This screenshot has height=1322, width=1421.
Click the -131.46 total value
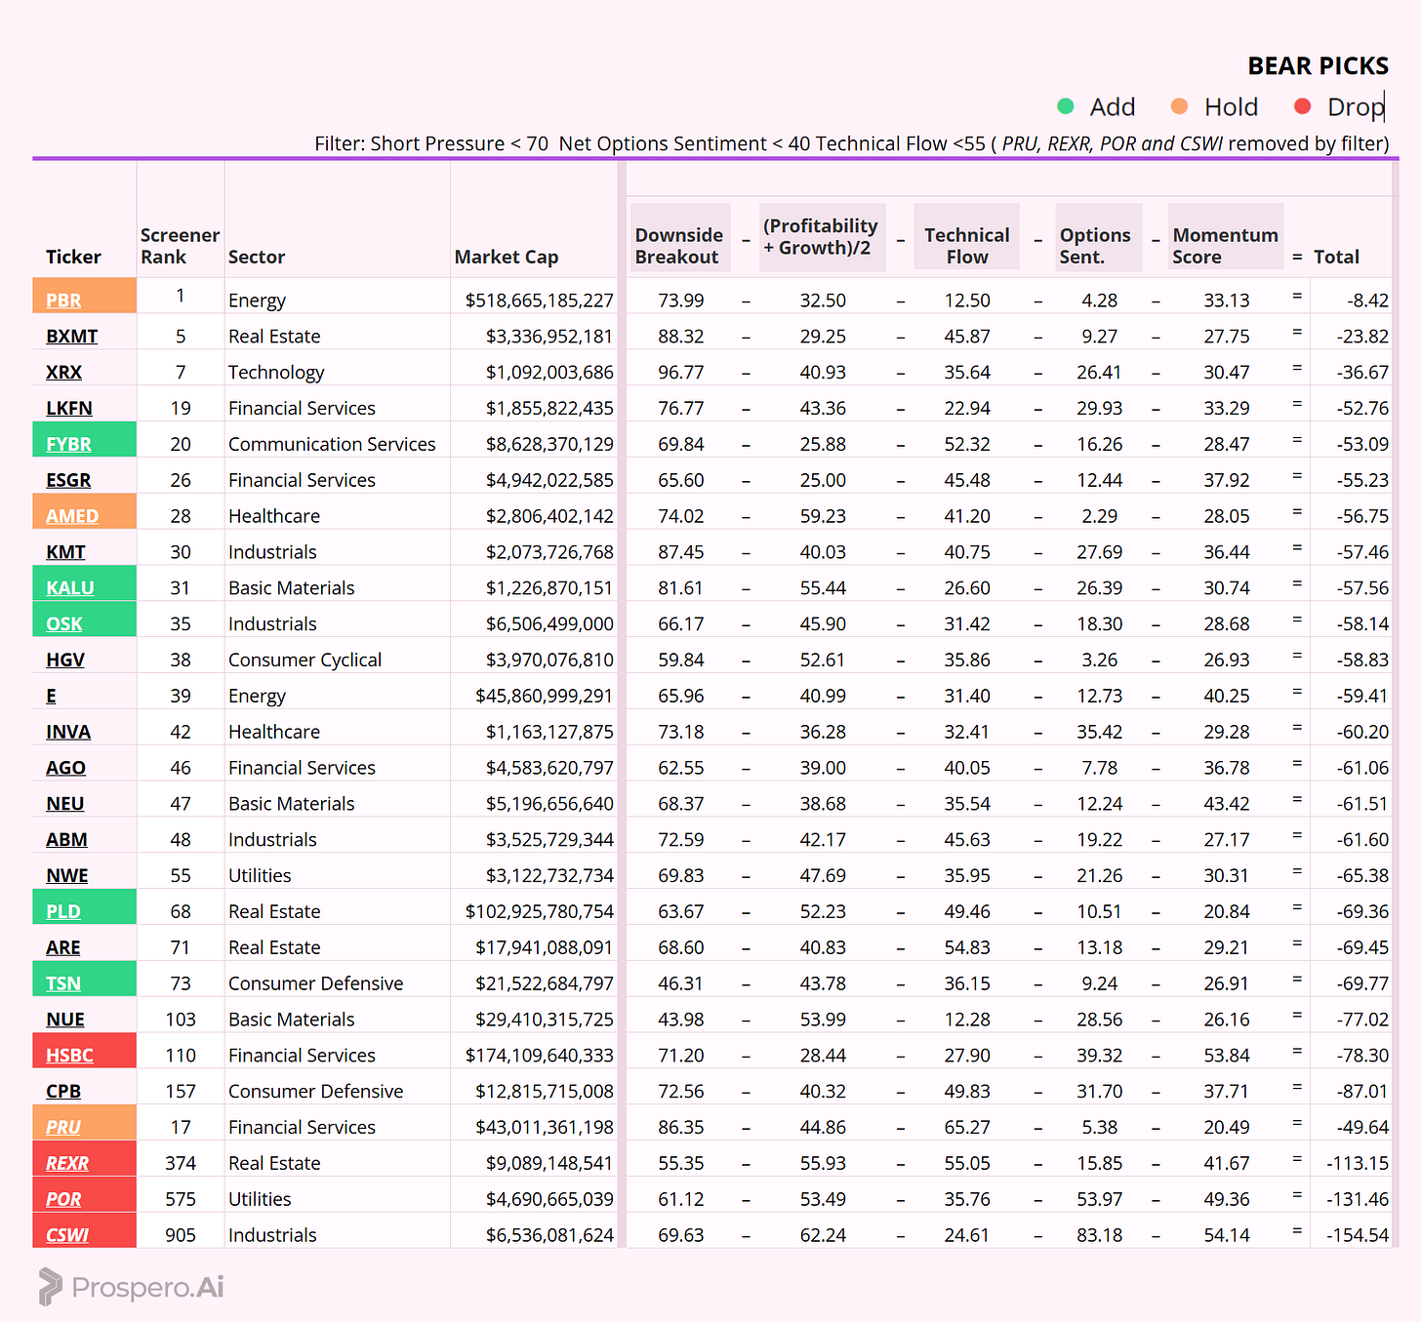click(1358, 1200)
